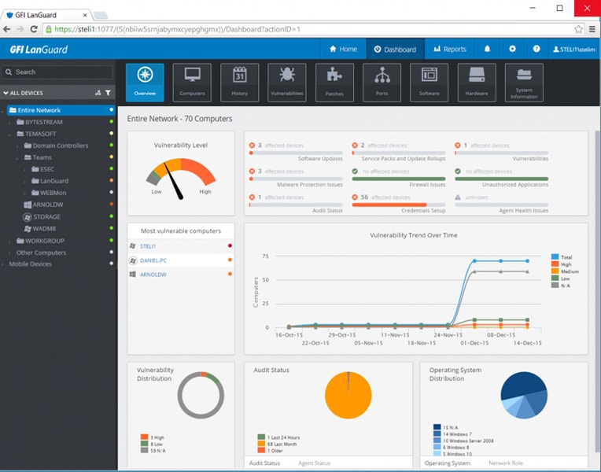Open the System Information view
The width and height of the screenshot is (601, 472).
524,83
